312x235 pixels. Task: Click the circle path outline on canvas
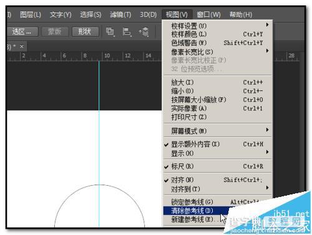tap(99, 185)
